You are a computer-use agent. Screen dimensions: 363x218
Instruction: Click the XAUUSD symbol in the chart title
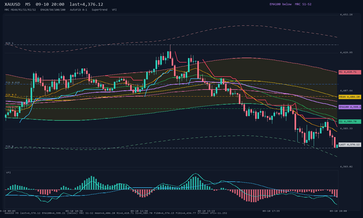(12, 4)
